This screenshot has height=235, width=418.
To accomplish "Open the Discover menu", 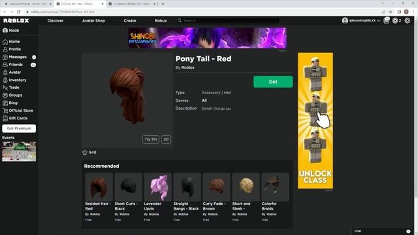I will (x=56, y=20).
